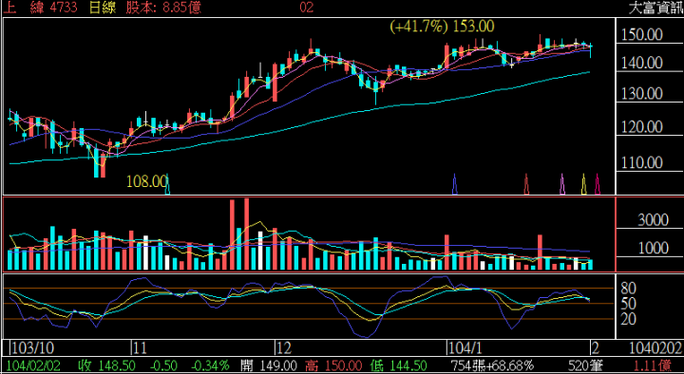Click the 140.00 price axis label
The height and width of the screenshot is (374, 684).
(641, 64)
